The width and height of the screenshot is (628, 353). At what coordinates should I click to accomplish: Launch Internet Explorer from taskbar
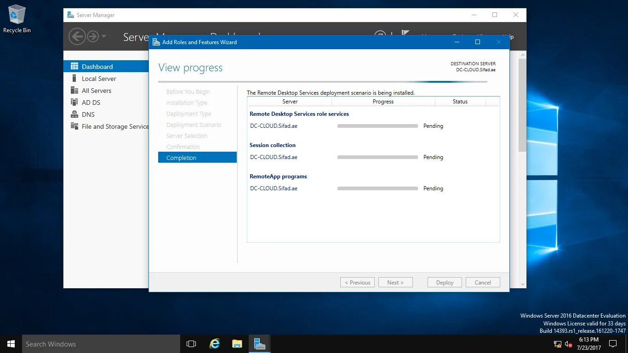[x=215, y=344]
